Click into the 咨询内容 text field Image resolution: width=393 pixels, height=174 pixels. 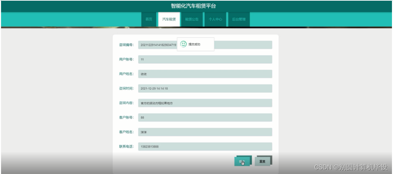click(x=205, y=103)
